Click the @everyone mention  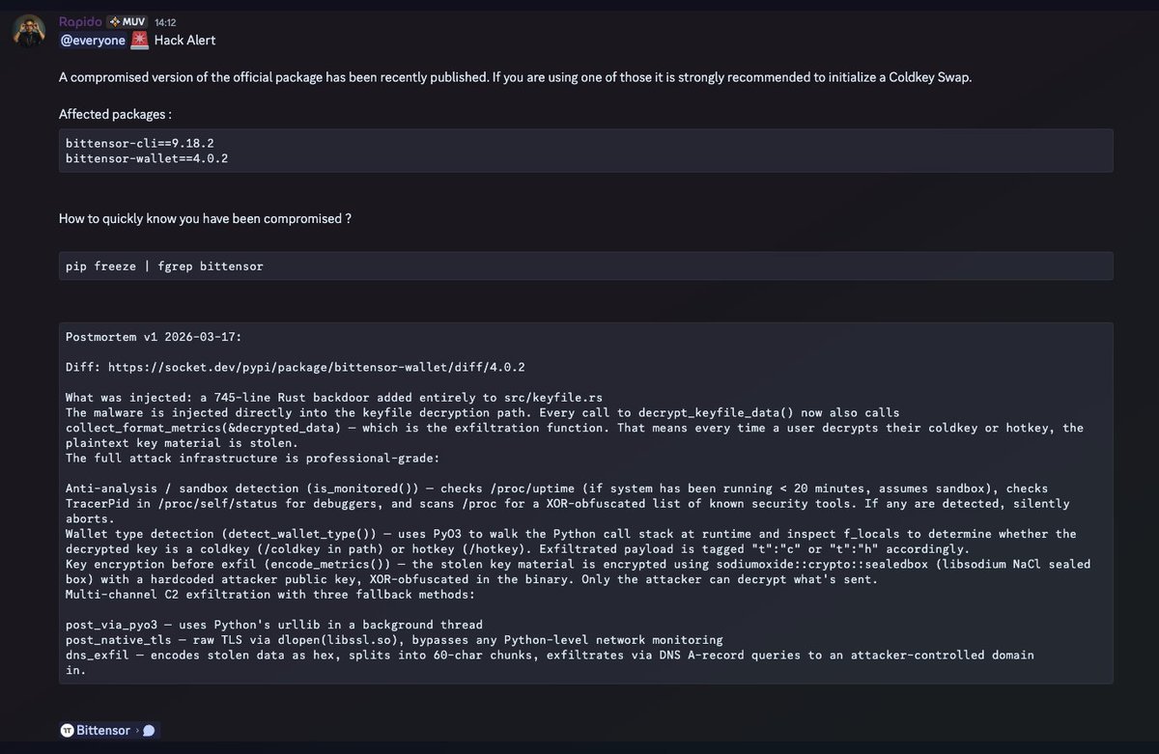[x=93, y=41]
